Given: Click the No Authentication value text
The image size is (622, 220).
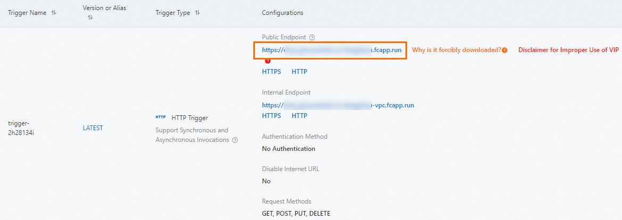Looking at the screenshot, I should [x=288, y=149].
